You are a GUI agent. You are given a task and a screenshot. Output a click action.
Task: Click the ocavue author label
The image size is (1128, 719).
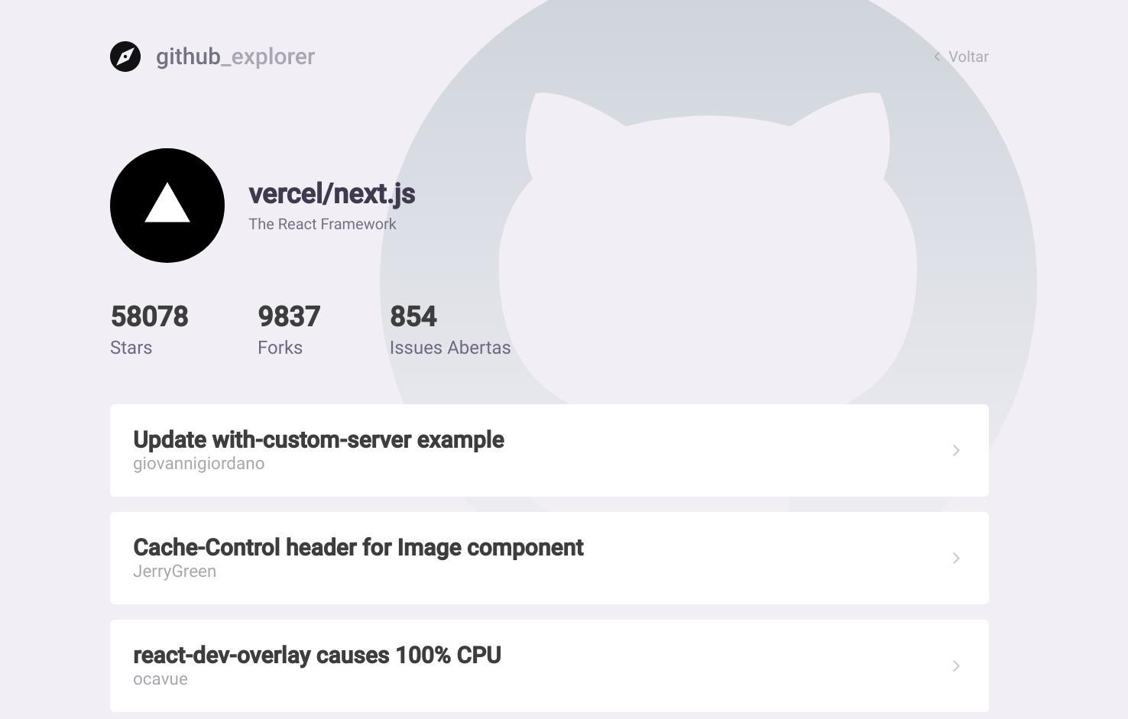coord(160,679)
